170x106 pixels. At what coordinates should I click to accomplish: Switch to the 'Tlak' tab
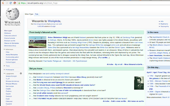pyautogui.click(x=37, y=14)
